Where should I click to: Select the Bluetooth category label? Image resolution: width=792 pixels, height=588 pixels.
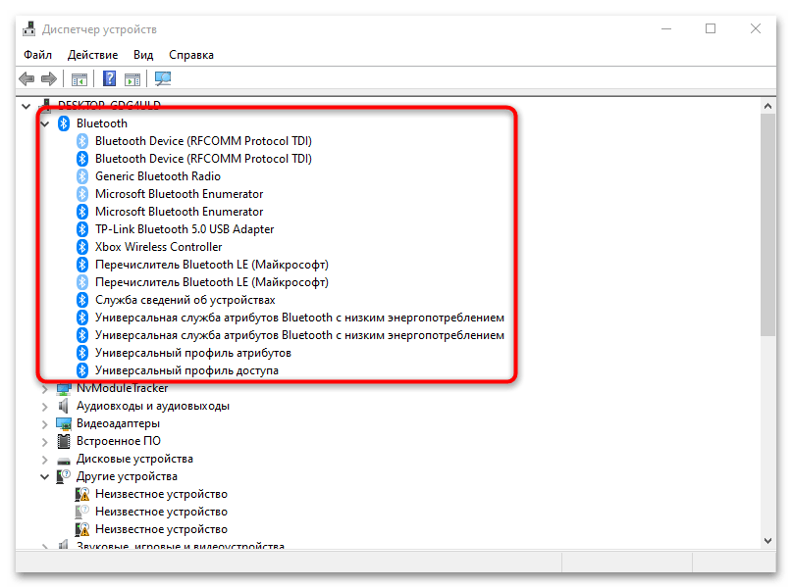pyautogui.click(x=101, y=123)
